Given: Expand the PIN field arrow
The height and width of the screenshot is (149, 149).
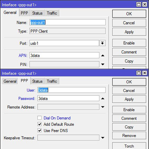Looking at the screenshot, I should pyautogui.click(x=103, y=64).
